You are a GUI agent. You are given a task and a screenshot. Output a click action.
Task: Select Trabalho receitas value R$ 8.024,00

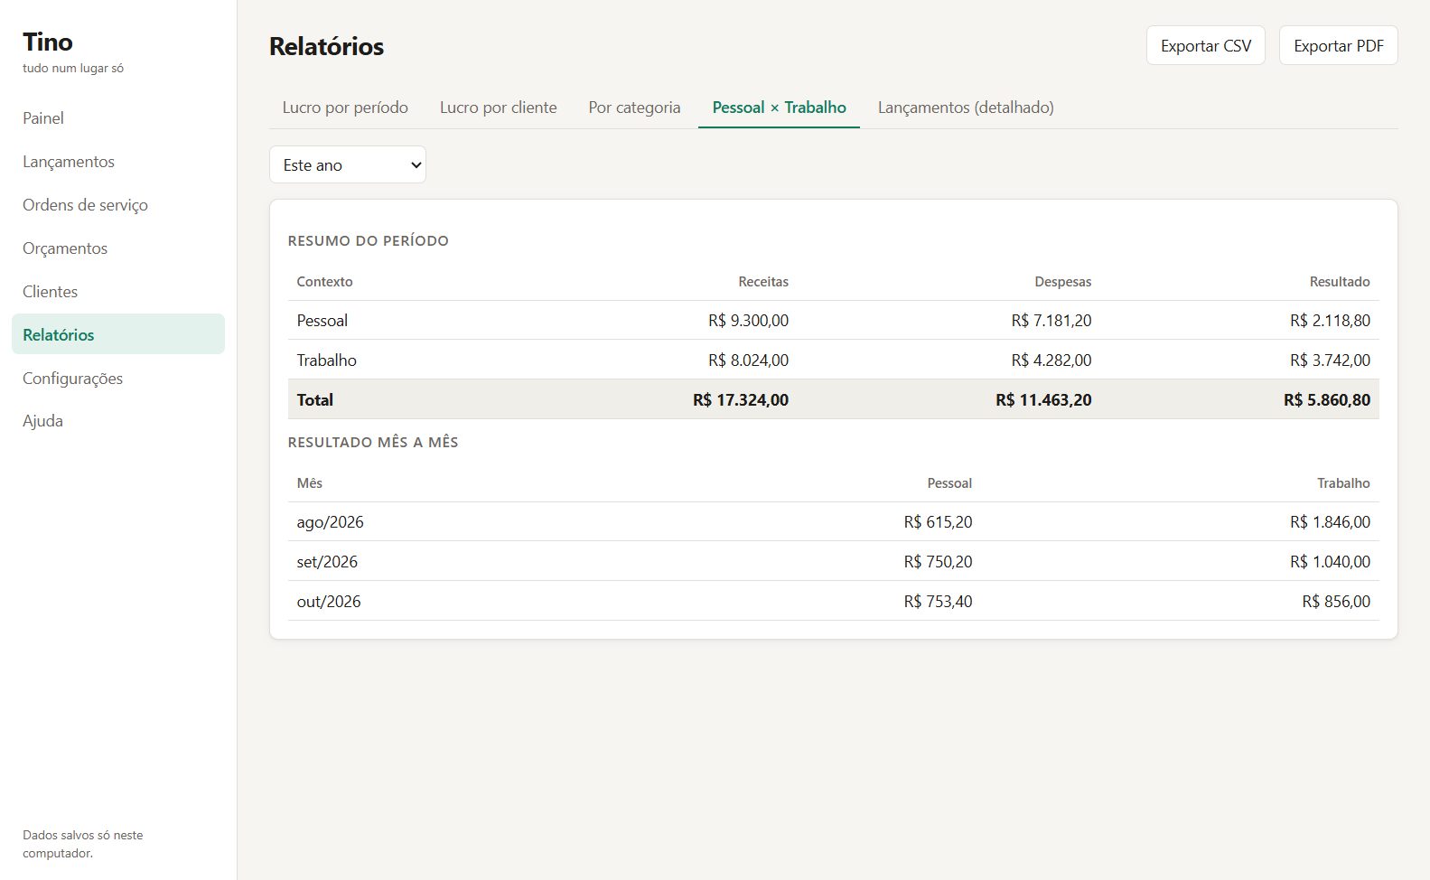(x=748, y=360)
